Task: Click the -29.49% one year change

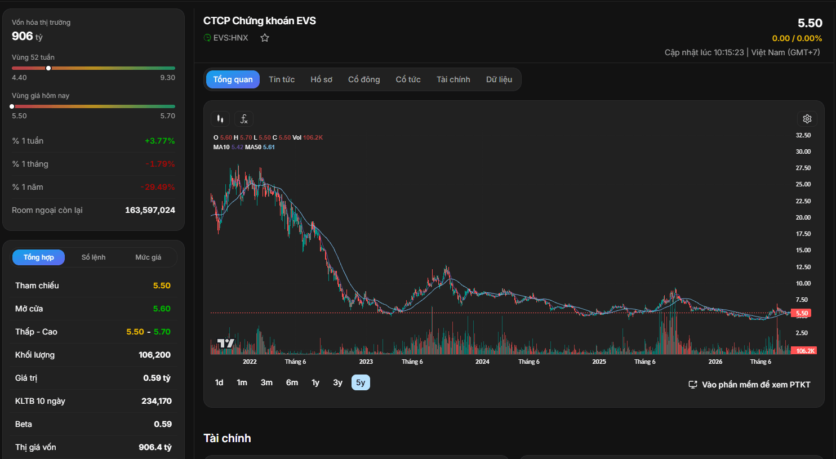Action: click(158, 187)
